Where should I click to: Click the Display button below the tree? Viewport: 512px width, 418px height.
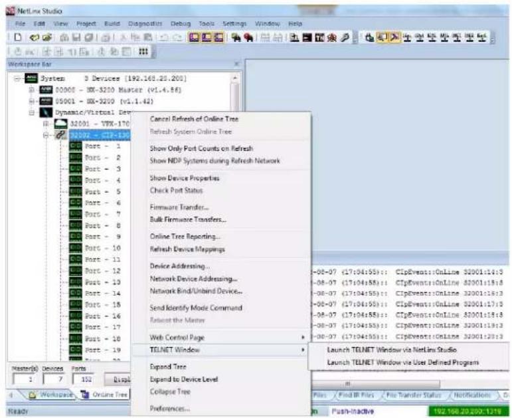tap(118, 379)
